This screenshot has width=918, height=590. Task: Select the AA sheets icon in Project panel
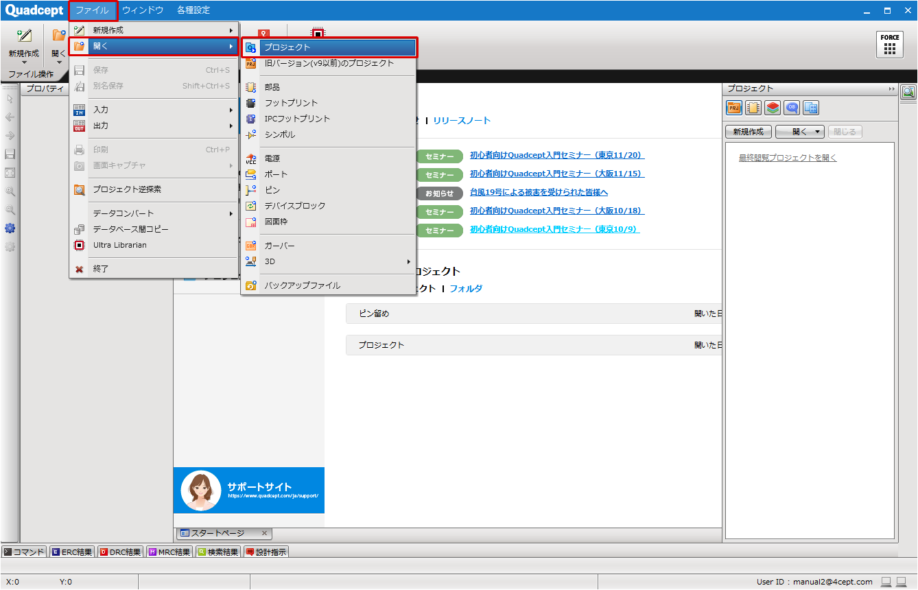(811, 108)
